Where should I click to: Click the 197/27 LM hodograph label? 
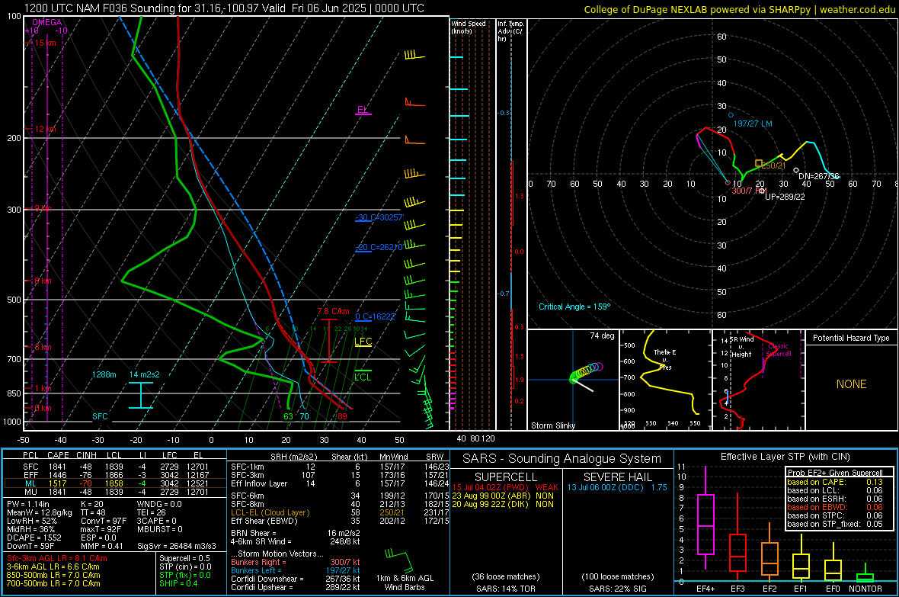753,124
